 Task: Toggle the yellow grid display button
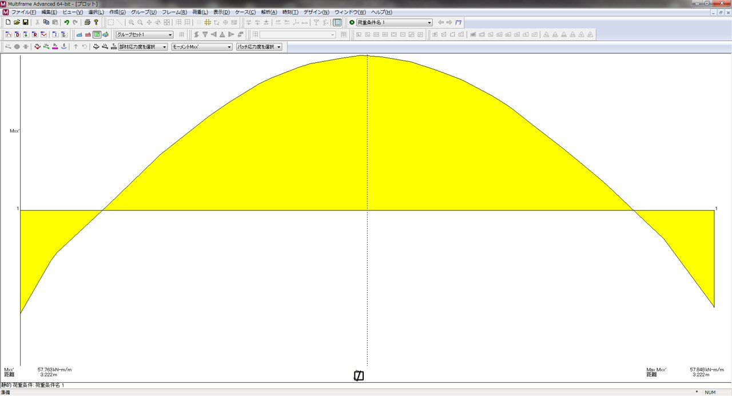208,22
